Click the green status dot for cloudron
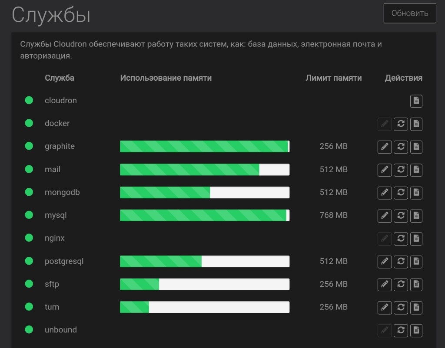445x348 pixels. point(29,100)
